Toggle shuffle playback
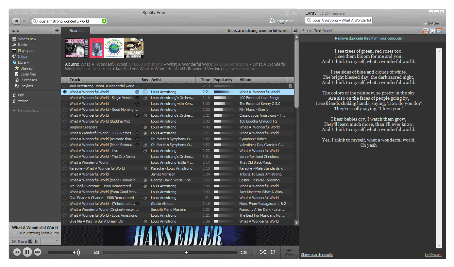The width and height of the screenshot is (454, 267). (263, 252)
